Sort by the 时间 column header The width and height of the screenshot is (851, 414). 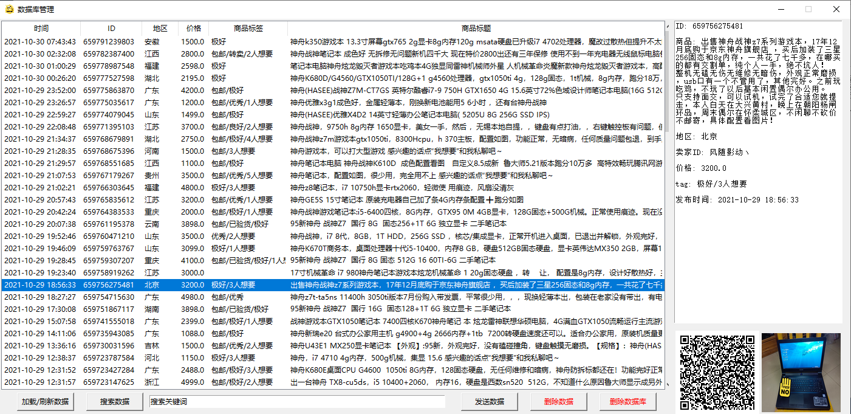pos(41,29)
